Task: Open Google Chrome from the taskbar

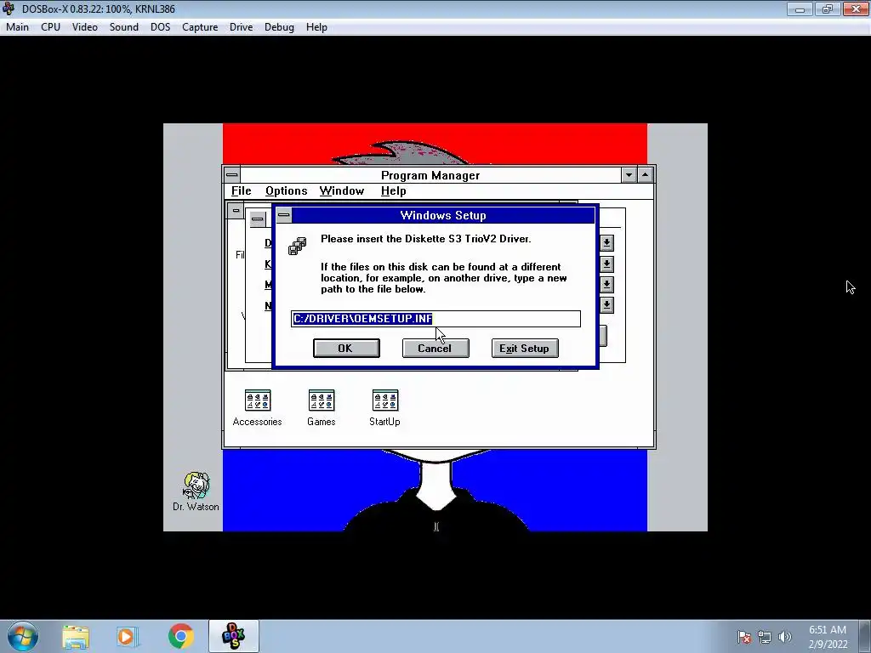Action: pyautogui.click(x=180, y=636)
